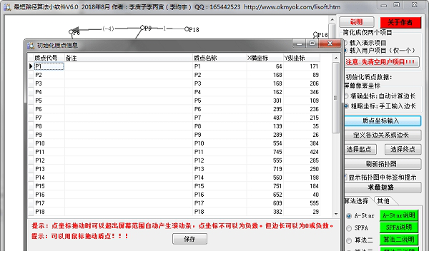Click the P14 质点名称 cell
This screenshot has height=261, width=429.
click(220, 178)
